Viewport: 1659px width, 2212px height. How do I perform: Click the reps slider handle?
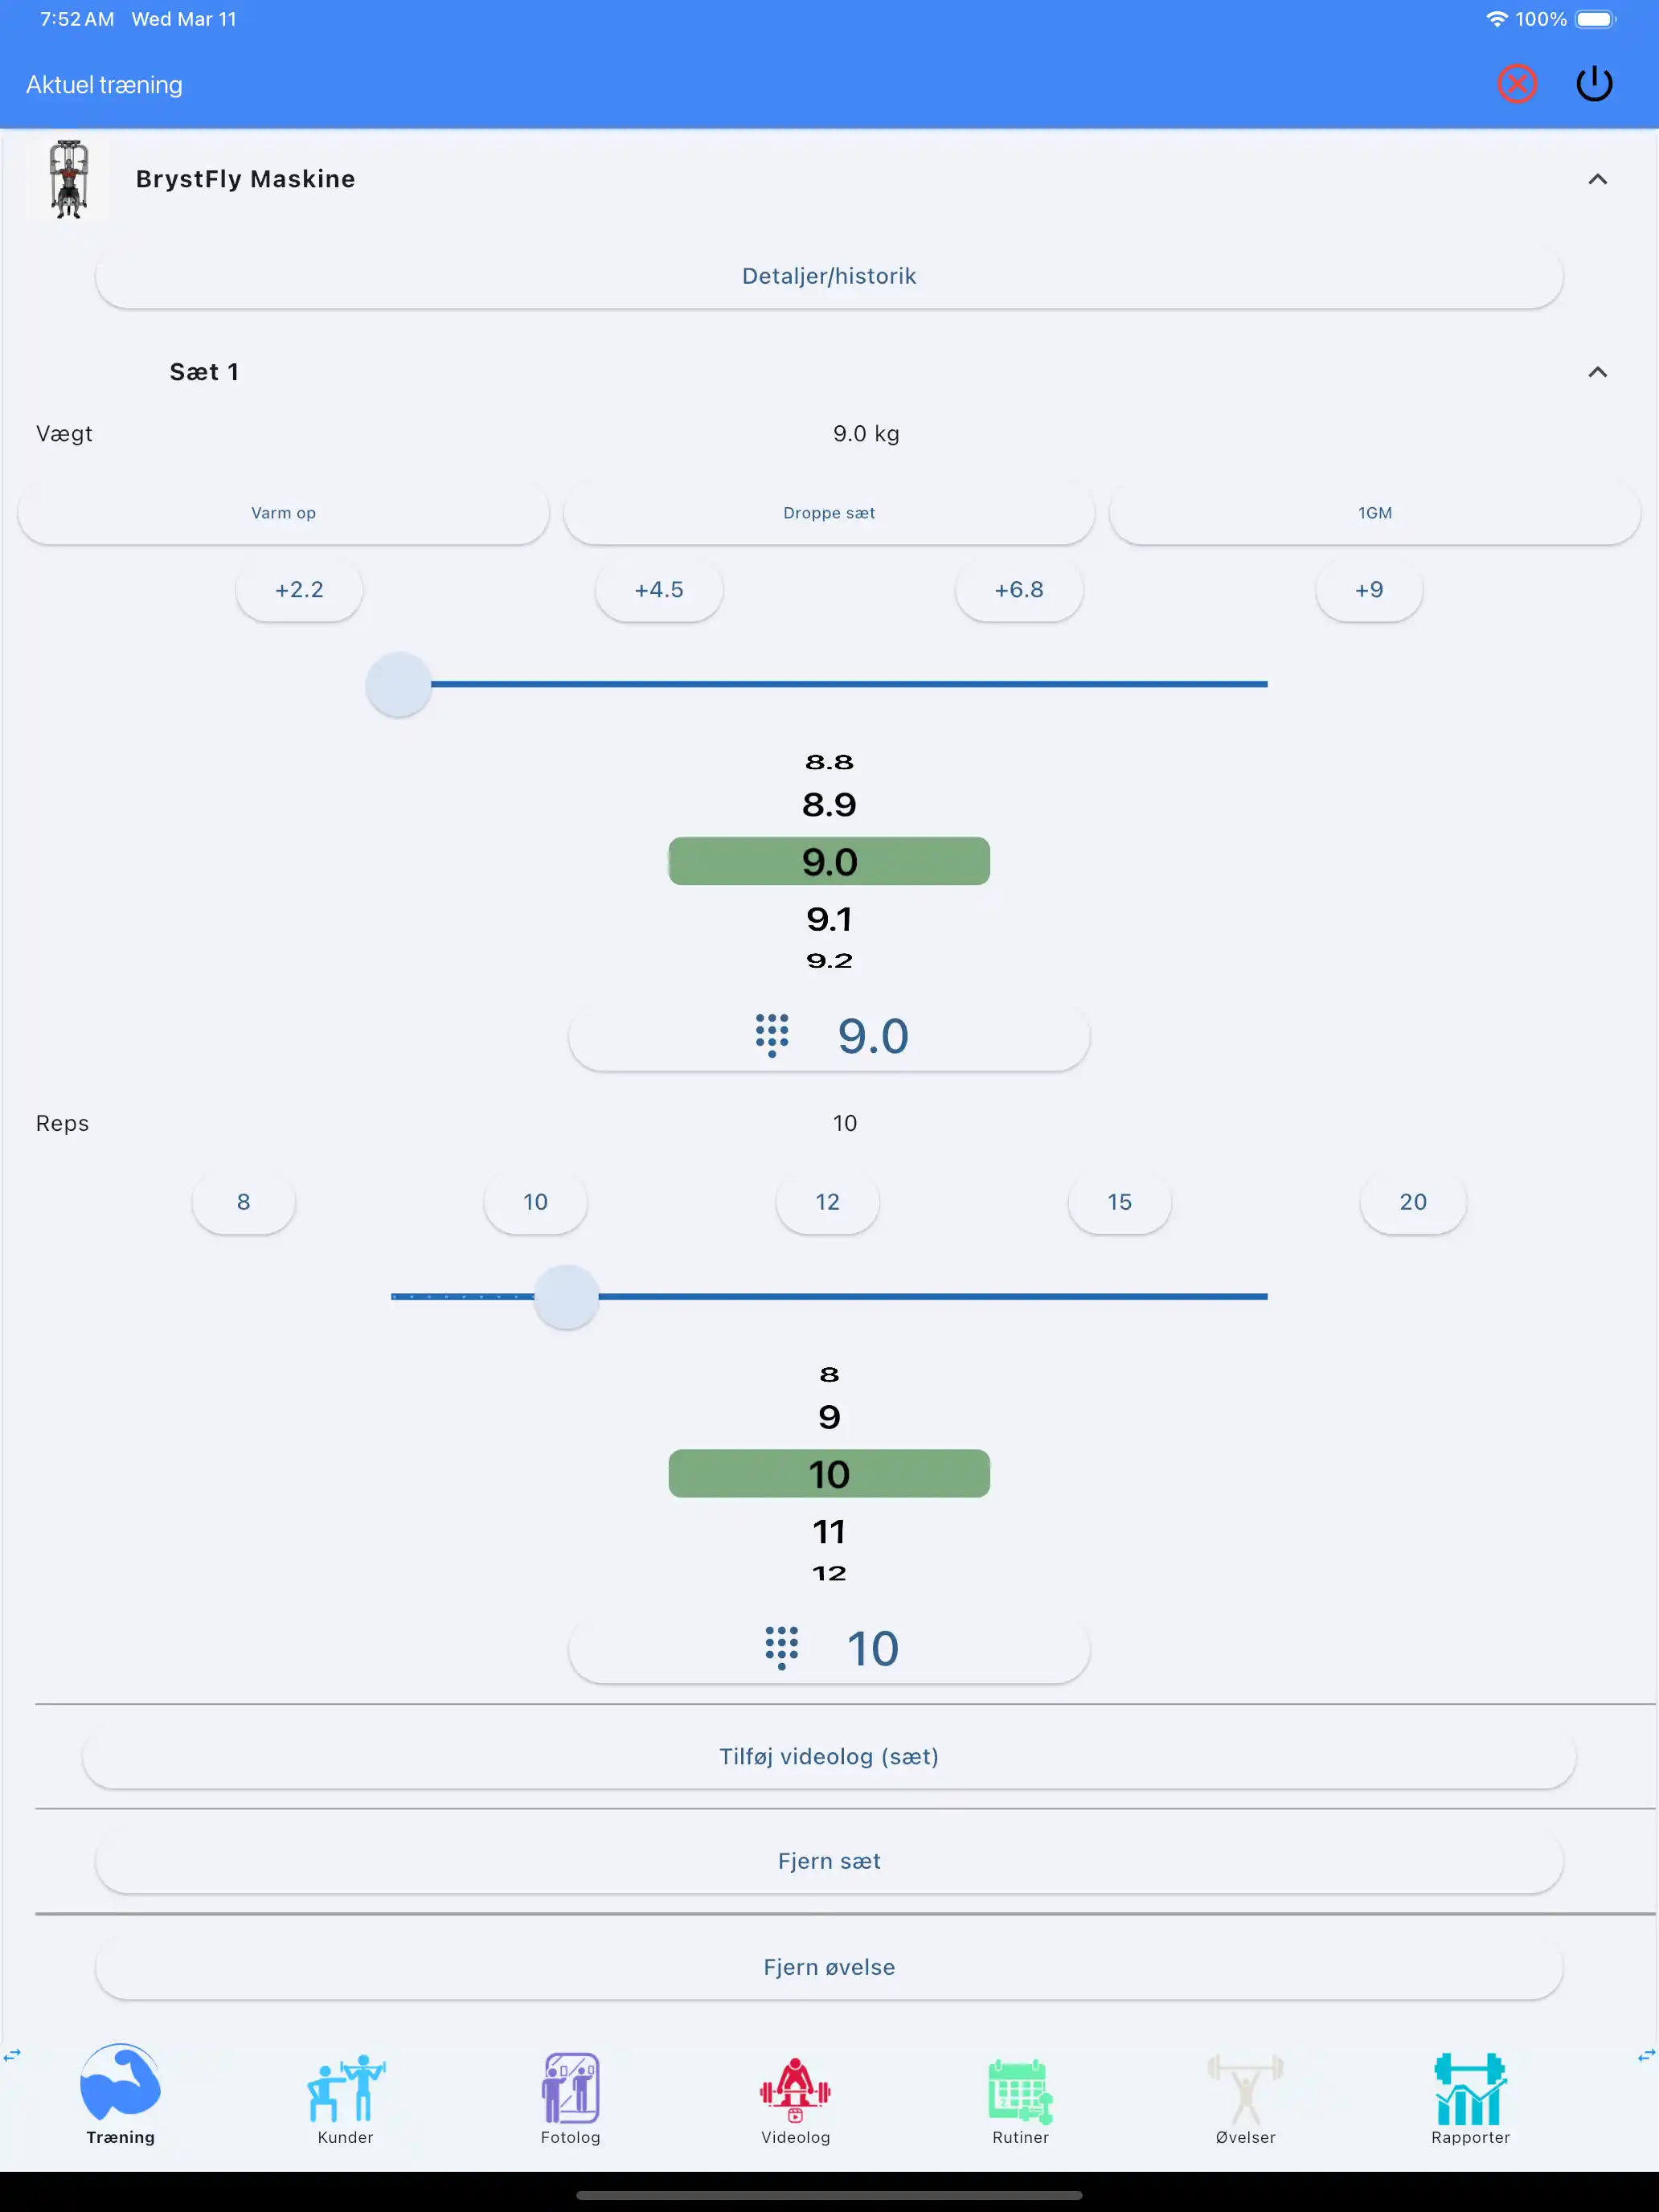566,1297
